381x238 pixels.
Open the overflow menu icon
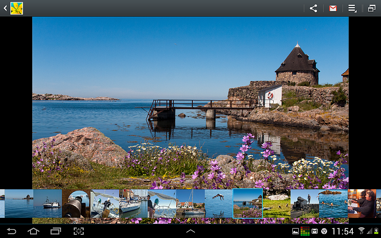click(x=352, y=9)
